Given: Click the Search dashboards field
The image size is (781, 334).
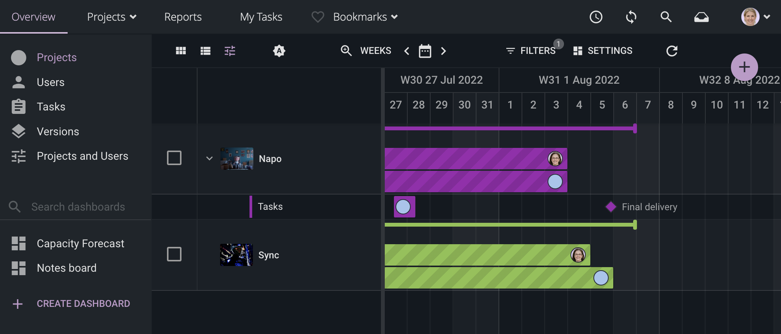Looking at the screenshot, I should pyautogui.click(x=78, y=207).
